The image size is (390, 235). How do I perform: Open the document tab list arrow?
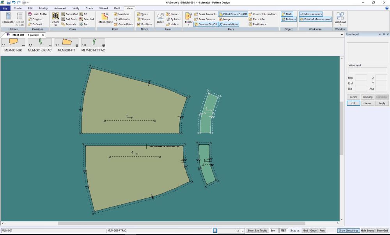(x=342, y=35)
